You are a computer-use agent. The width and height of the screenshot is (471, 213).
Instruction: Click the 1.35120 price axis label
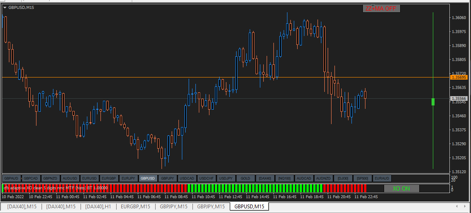459,172
